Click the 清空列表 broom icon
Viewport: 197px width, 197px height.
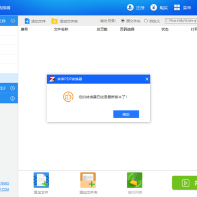point(135,180)
